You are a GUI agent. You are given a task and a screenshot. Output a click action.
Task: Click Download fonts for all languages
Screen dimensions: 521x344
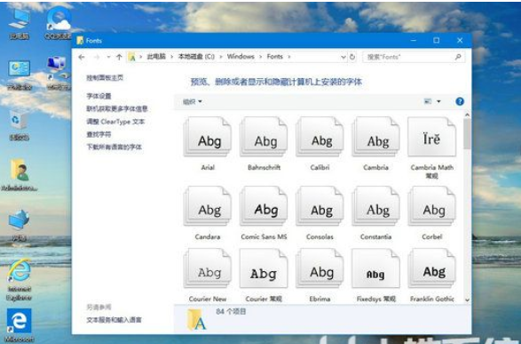[x=114, y=147]
